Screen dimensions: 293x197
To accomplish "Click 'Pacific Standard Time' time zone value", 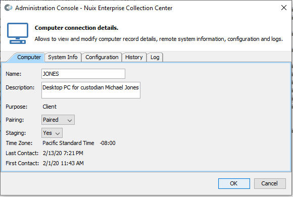I will click(x=68, y=143).
